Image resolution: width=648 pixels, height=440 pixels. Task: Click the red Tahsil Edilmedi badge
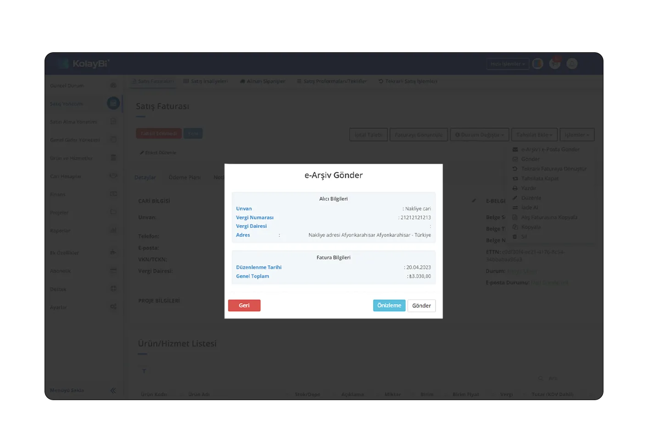pyautogui.click(x=159, y=133)
